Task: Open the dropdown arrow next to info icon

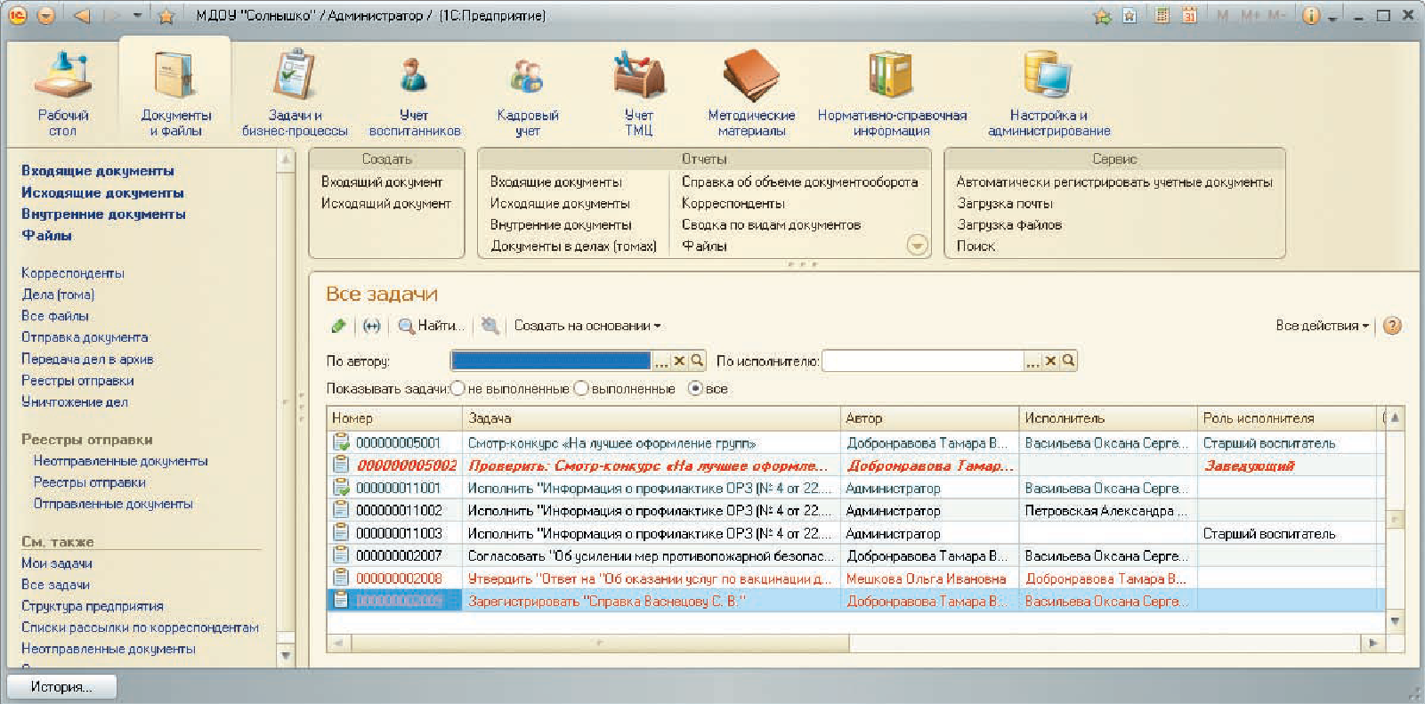Action: tap(1332, 17)
